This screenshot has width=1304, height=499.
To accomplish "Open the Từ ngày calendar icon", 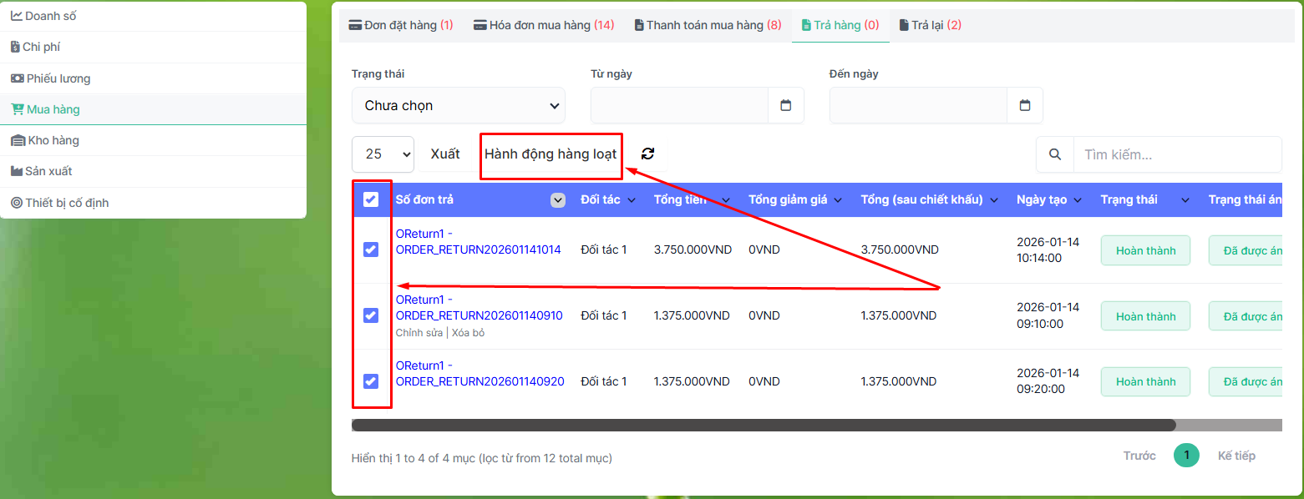I will coord(785,105).
